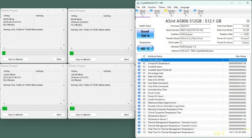Click status circle of Media and Data Integrity Errors

(x=139, y=103)
